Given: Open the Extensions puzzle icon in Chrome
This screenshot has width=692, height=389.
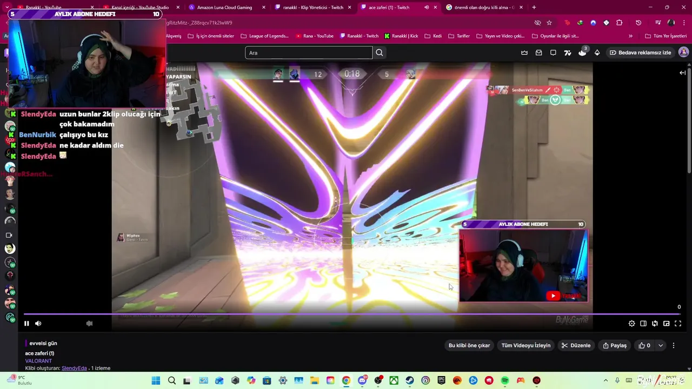Looking at the screenshot, I should [x=620, y=23].
